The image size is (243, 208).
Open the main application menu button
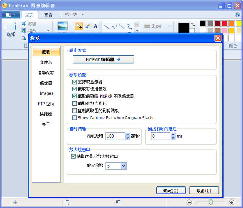11,15
